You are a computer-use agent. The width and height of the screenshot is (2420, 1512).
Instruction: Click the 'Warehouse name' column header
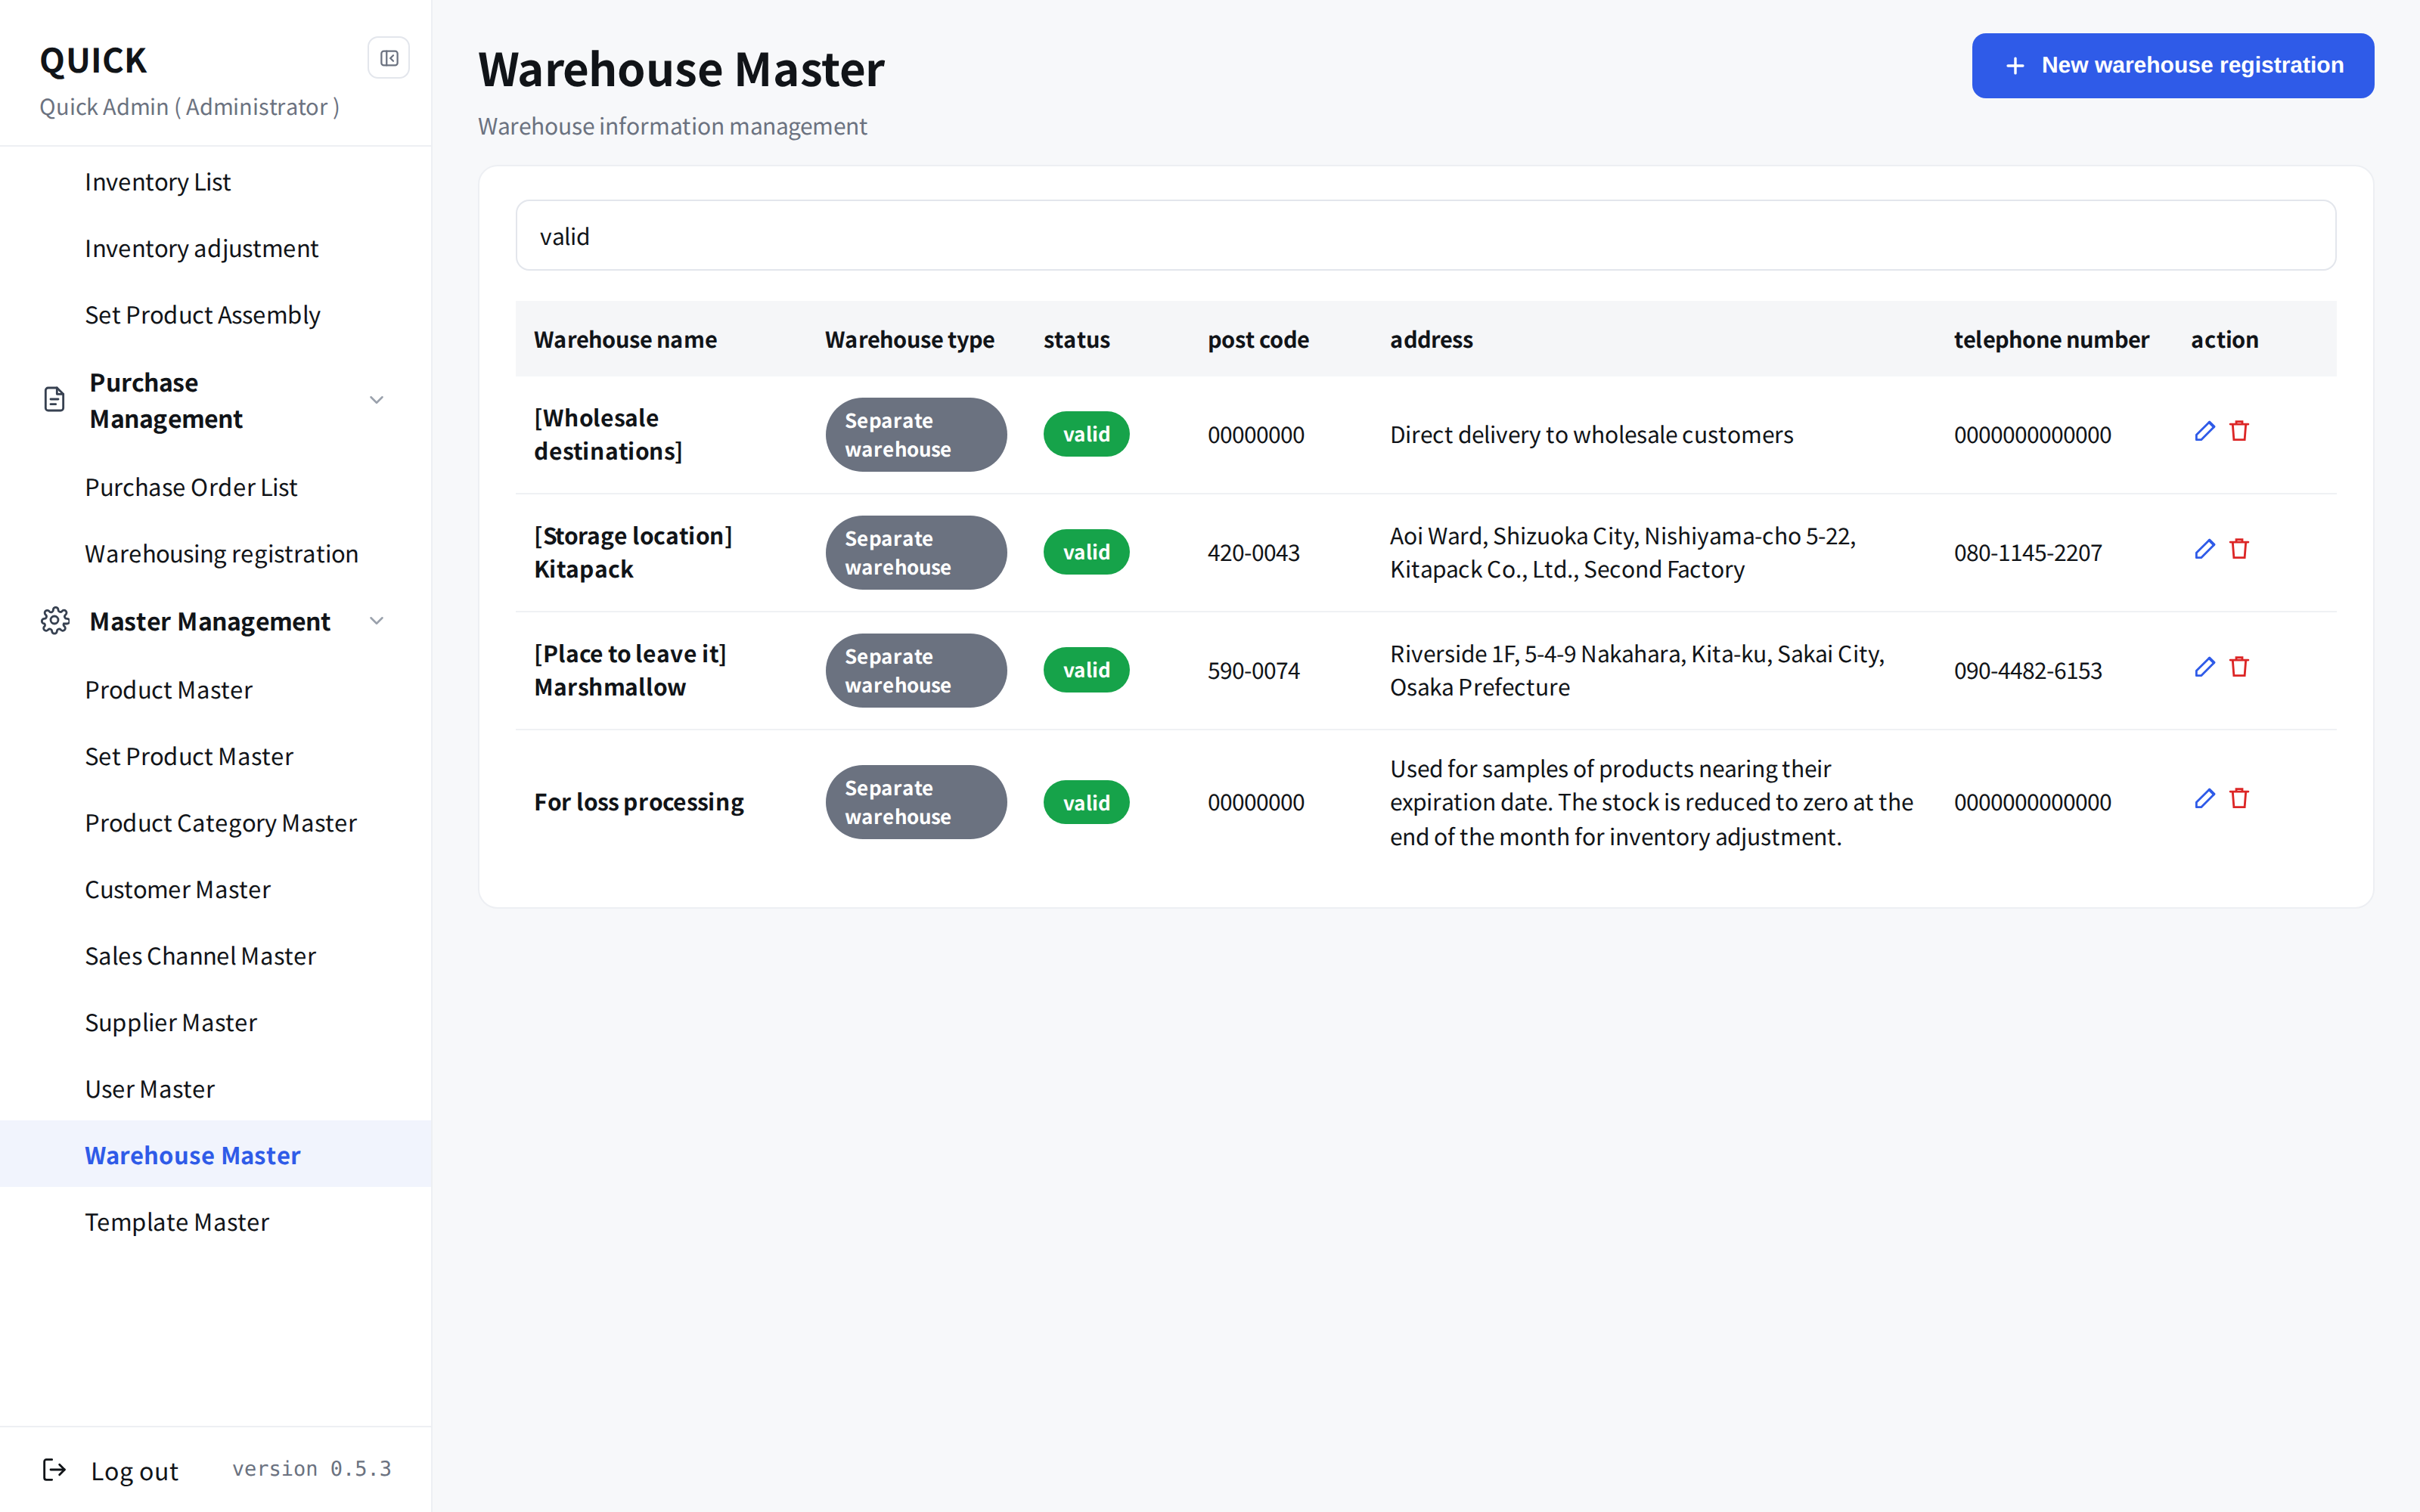(625, 340)
